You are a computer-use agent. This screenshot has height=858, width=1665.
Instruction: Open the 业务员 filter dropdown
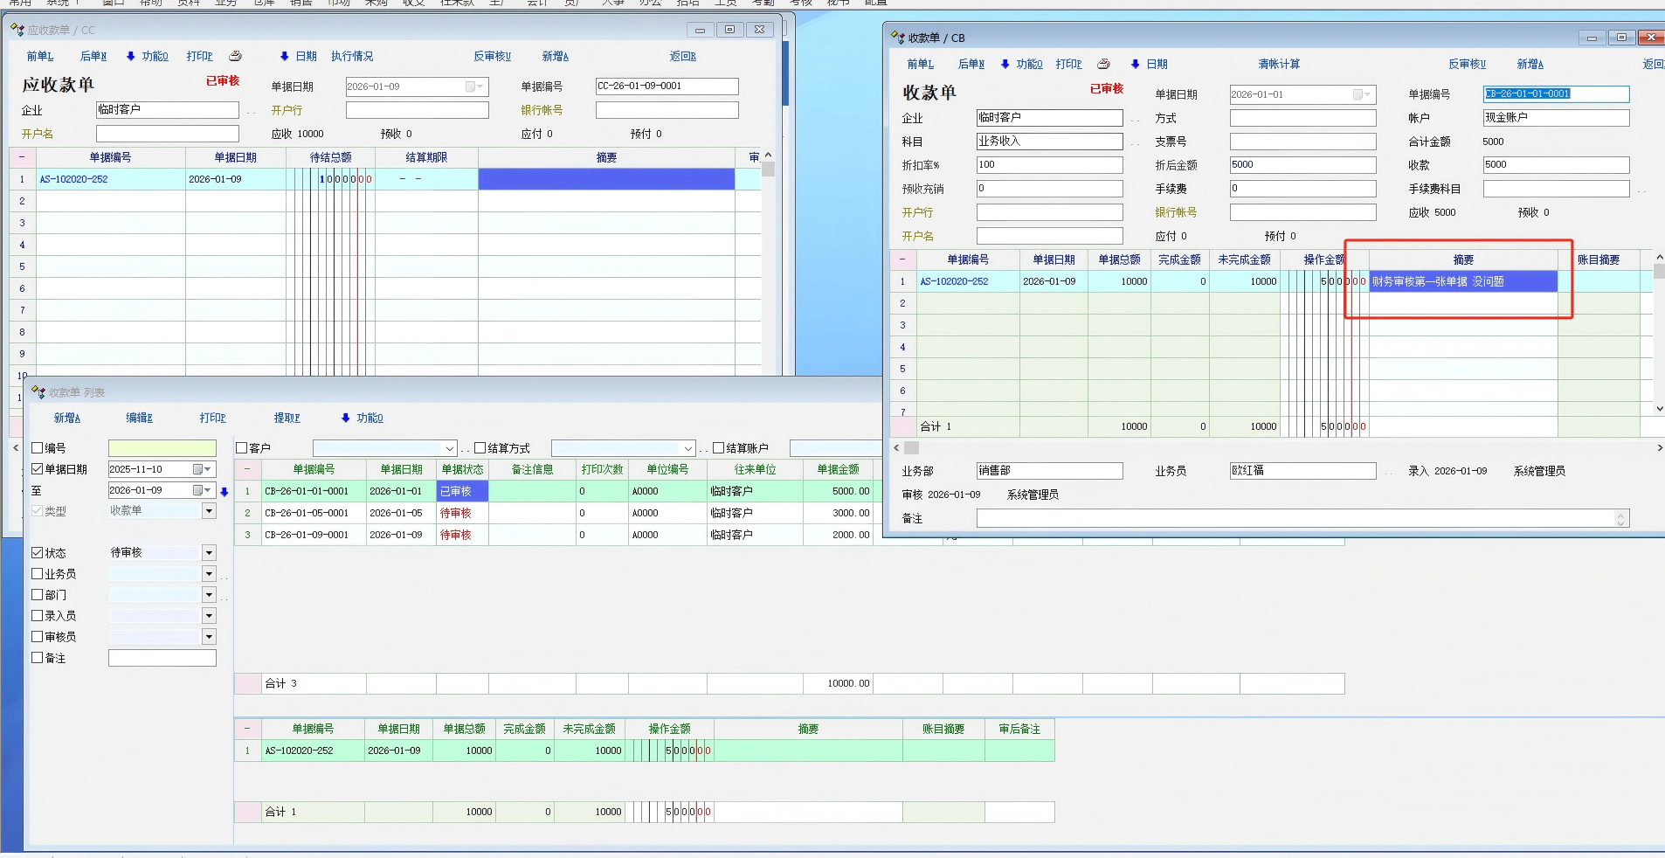click(209, 574)
